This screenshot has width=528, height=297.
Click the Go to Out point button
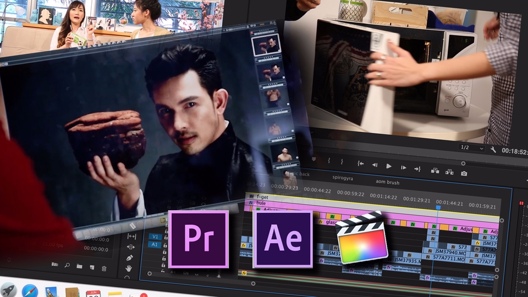(417, 169)
